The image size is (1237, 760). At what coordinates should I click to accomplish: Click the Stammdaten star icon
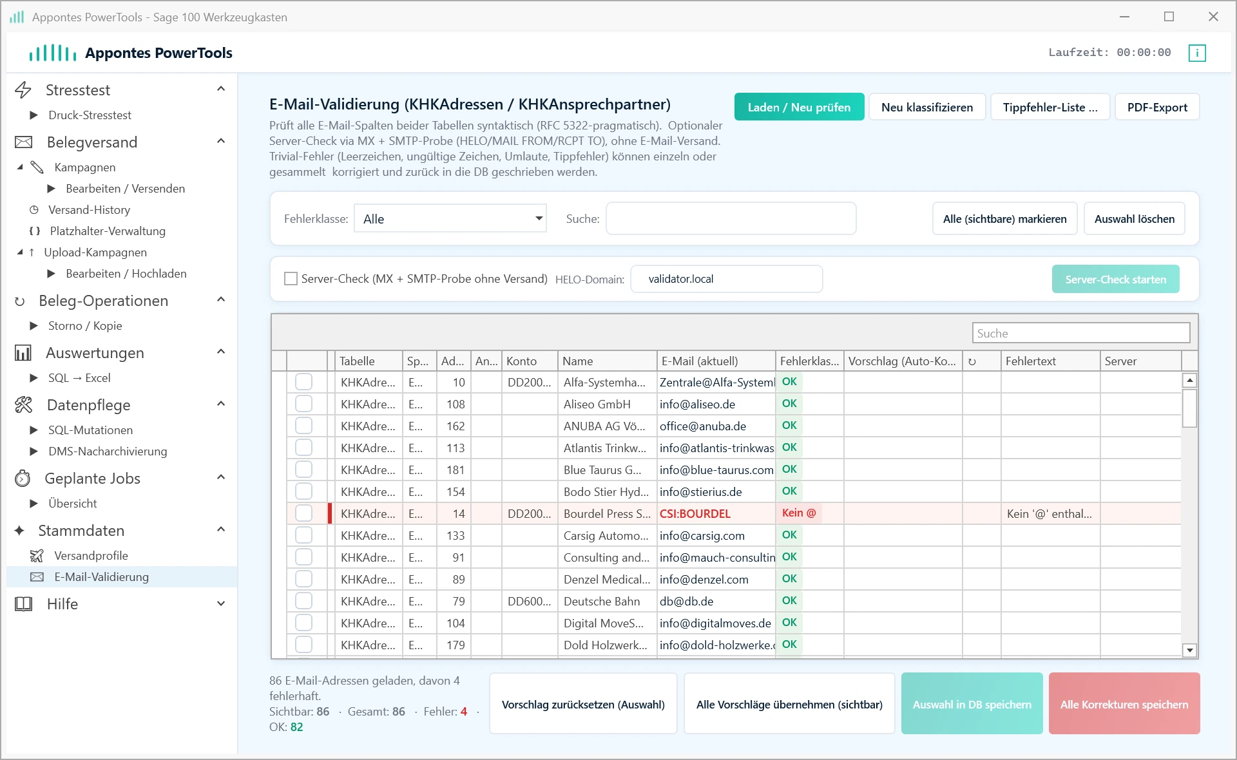19,531
